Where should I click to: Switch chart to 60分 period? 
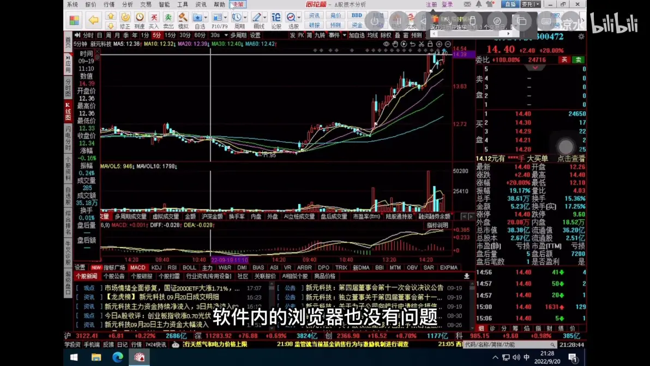coord(200,35)
